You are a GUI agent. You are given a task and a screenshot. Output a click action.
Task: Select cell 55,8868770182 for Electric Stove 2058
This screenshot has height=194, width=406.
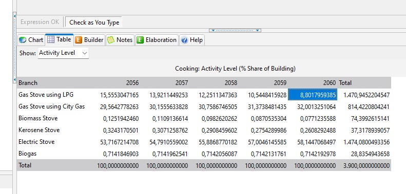coord(218,142)
